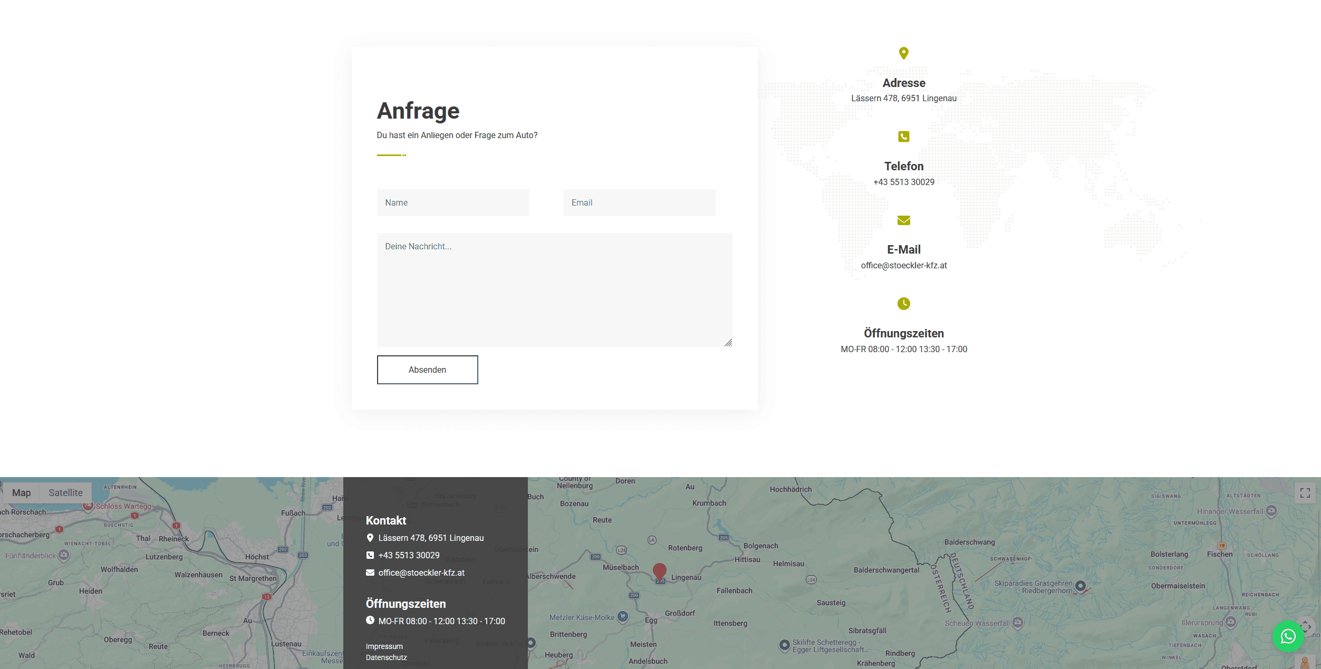Open the Datenschutz footer link
Viewport: 1321px width, 669px height.
click(x=386, y=657)
